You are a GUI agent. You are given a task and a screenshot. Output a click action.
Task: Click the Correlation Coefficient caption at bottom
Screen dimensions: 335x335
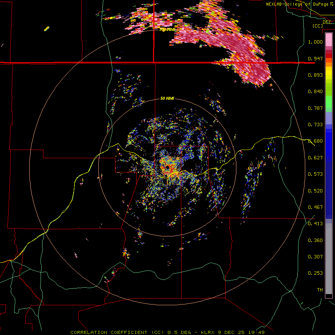pos(167,332)
